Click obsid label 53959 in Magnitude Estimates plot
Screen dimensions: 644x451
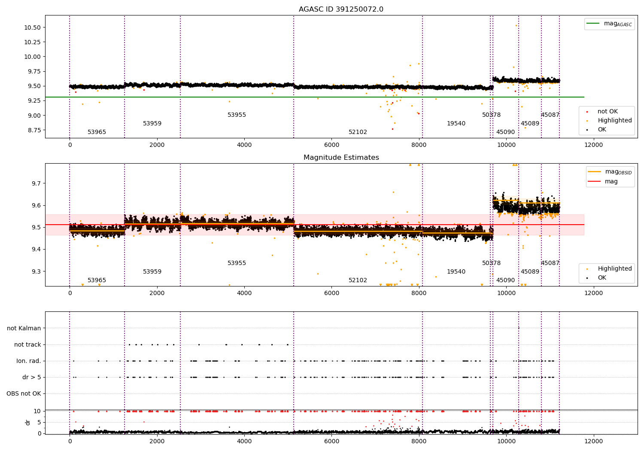pos(152,272)
